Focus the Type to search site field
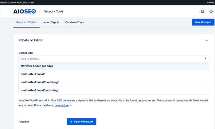Viewport: 215px width, 129px height. pos(111,59)
